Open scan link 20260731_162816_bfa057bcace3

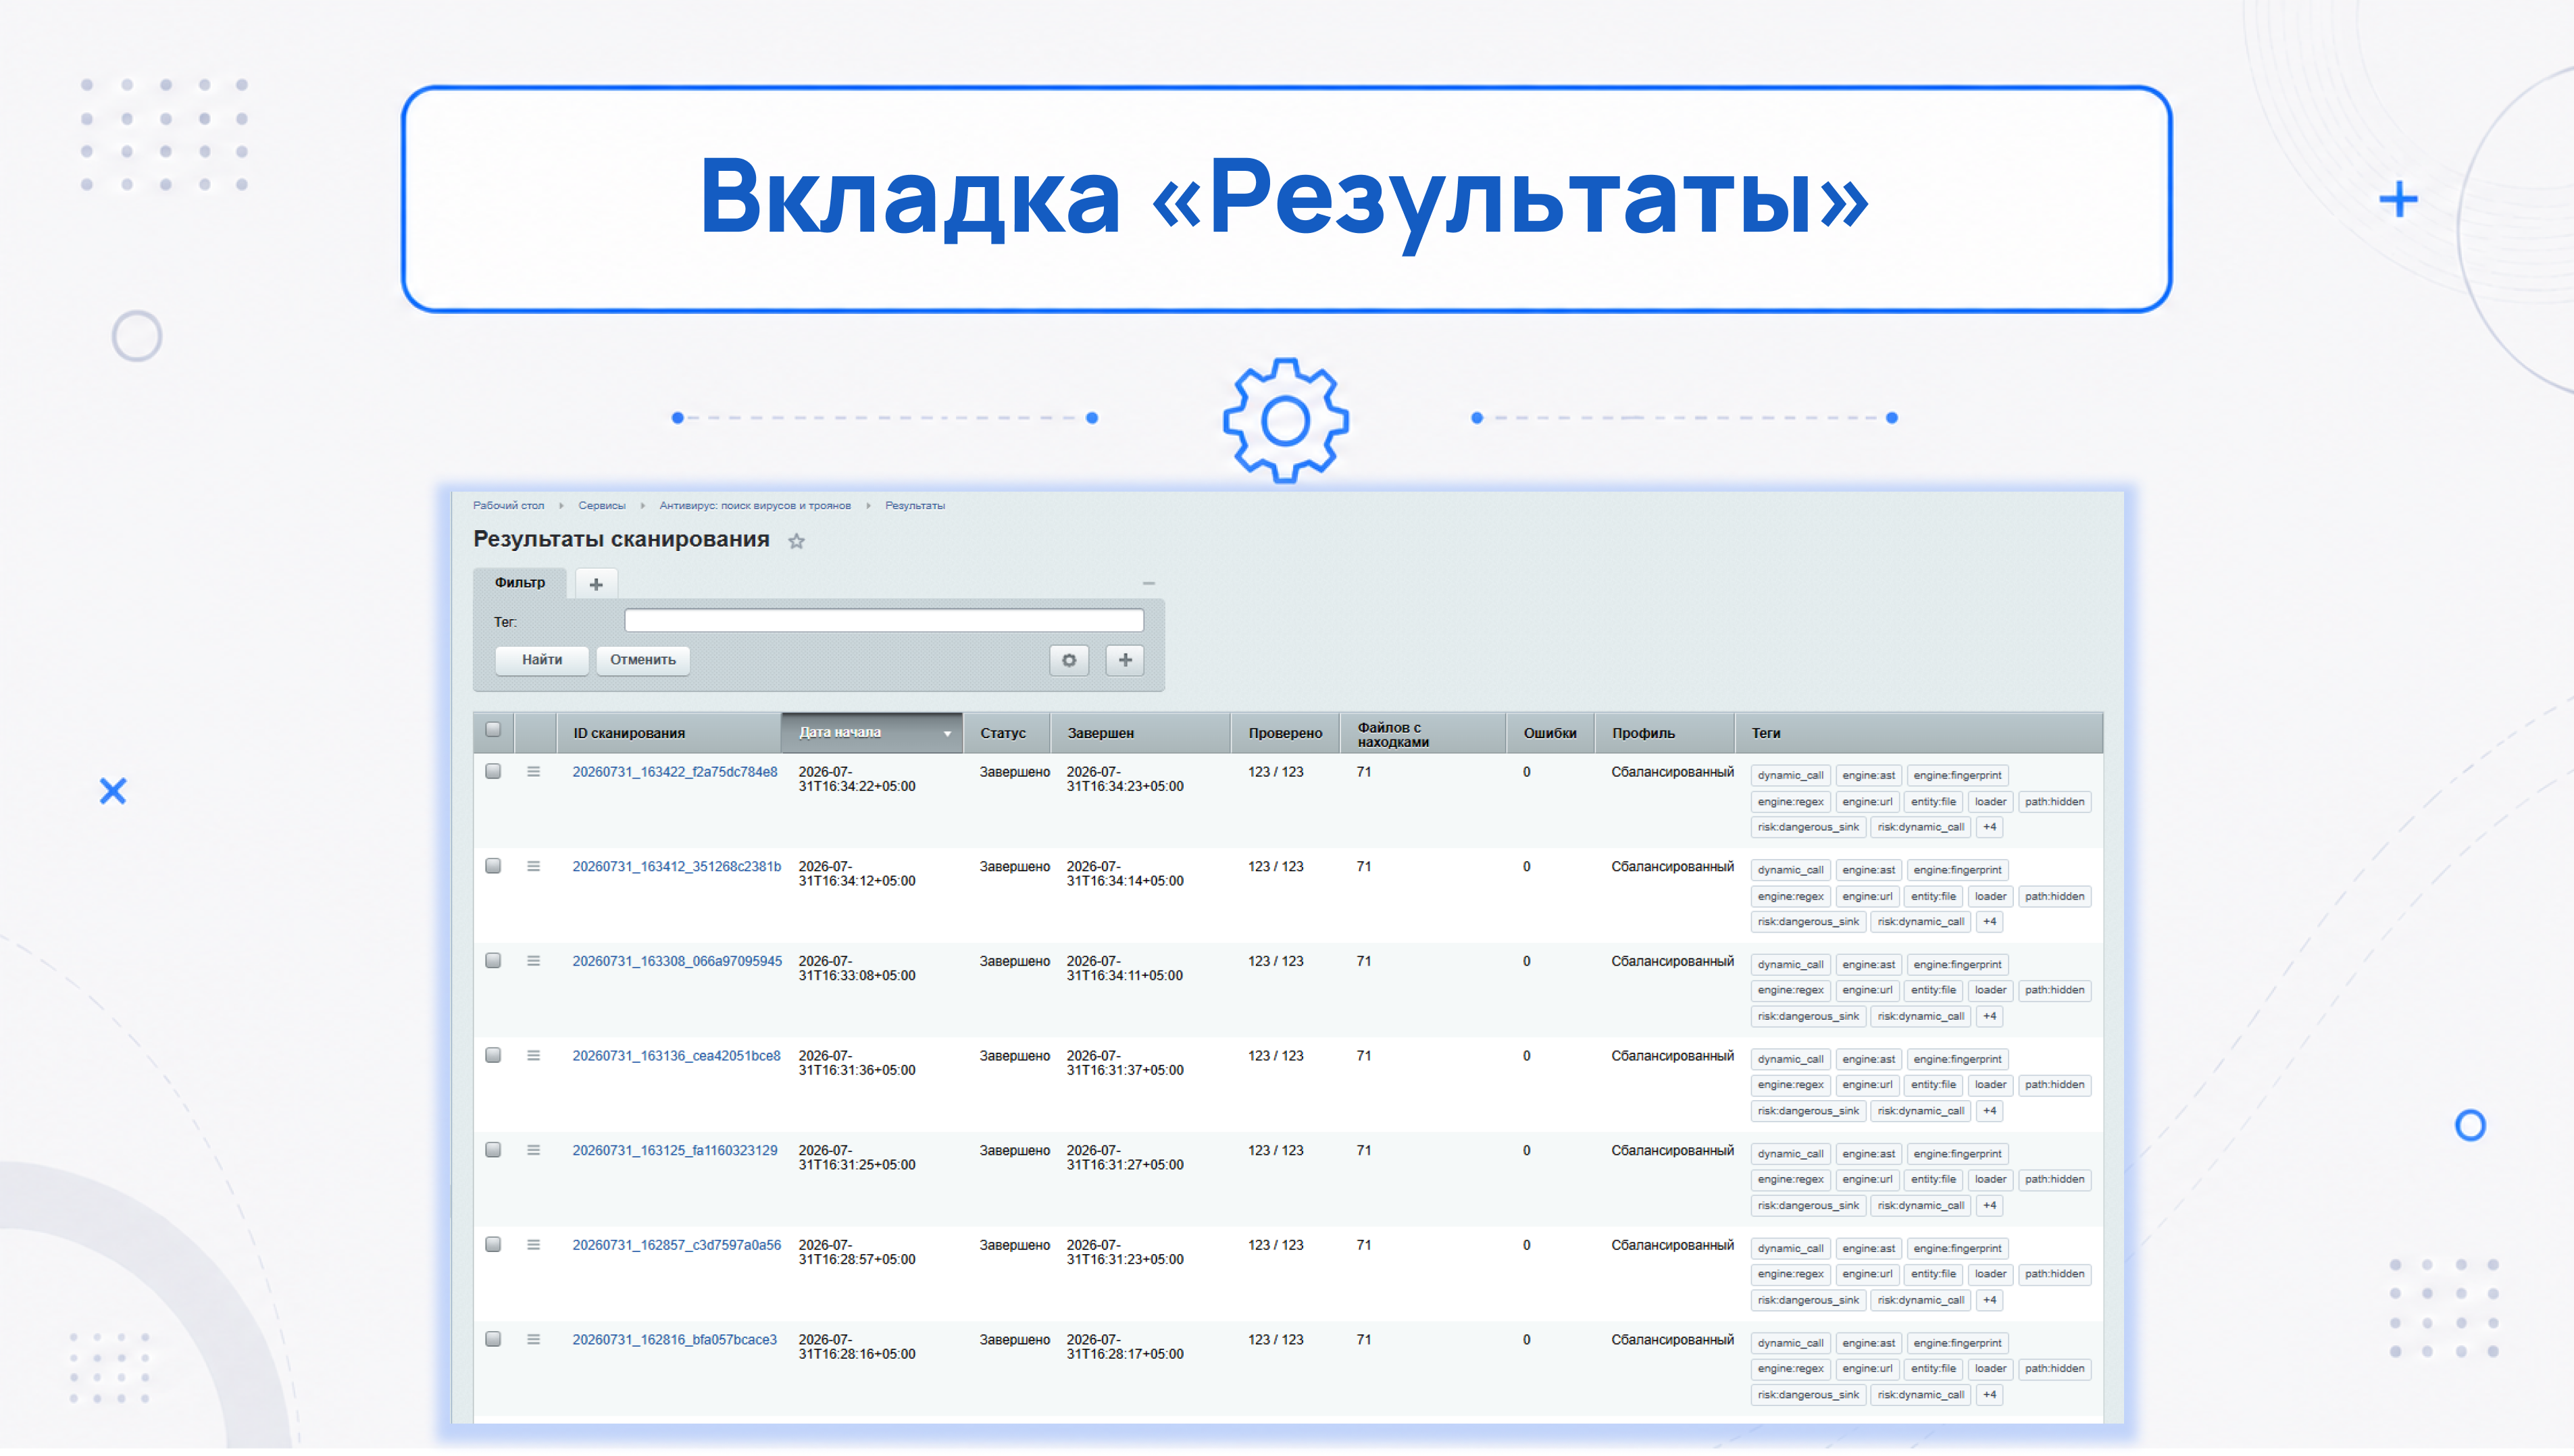[674, 1340]
